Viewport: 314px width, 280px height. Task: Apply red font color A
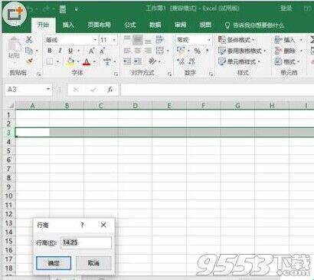click(87, 61)
